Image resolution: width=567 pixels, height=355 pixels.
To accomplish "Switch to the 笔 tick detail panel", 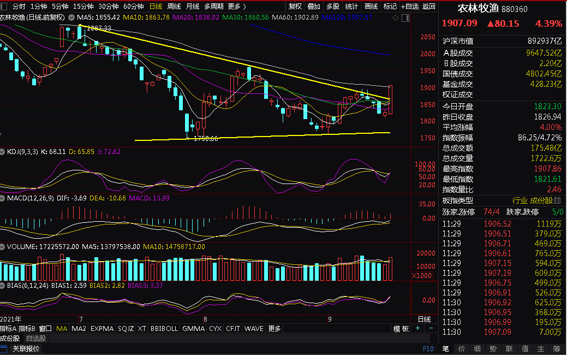I will [x=445, y=349].
